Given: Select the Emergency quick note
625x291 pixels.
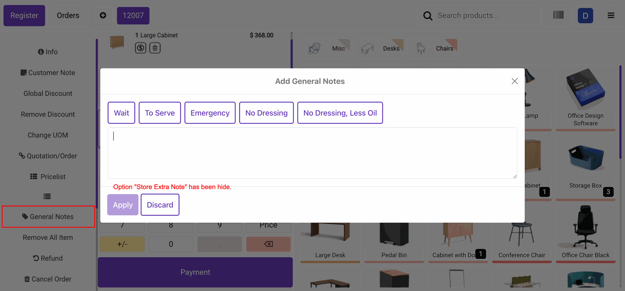Looking at the screenshot, I should [x=210, y=113].
